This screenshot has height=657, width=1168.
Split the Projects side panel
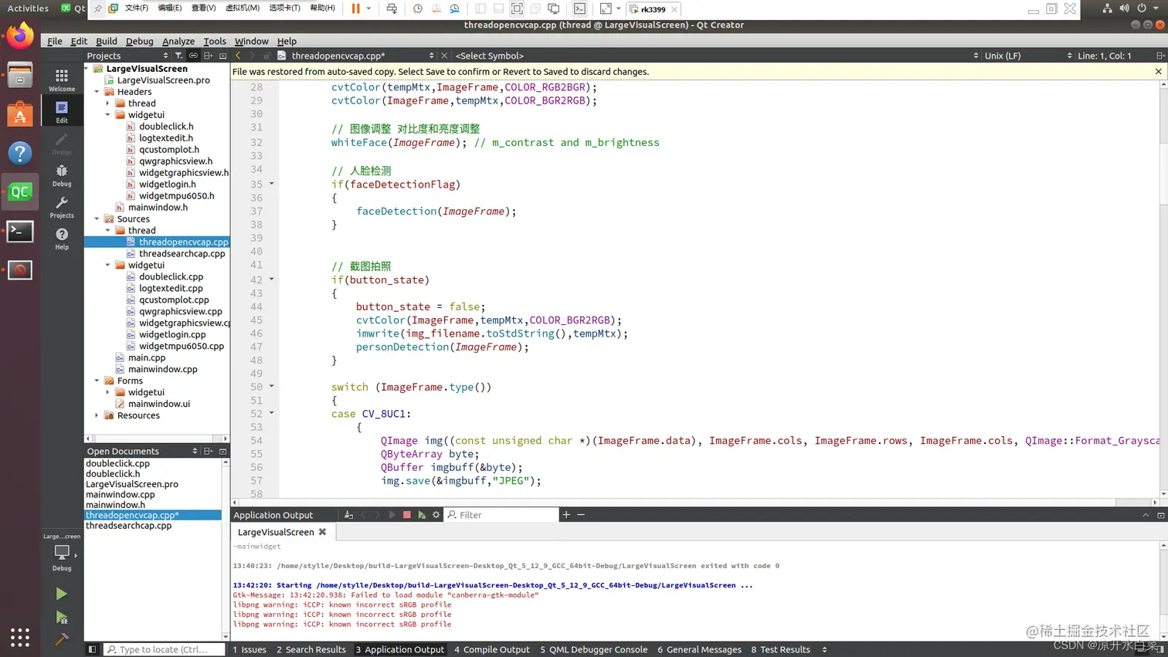pos(208,56)
